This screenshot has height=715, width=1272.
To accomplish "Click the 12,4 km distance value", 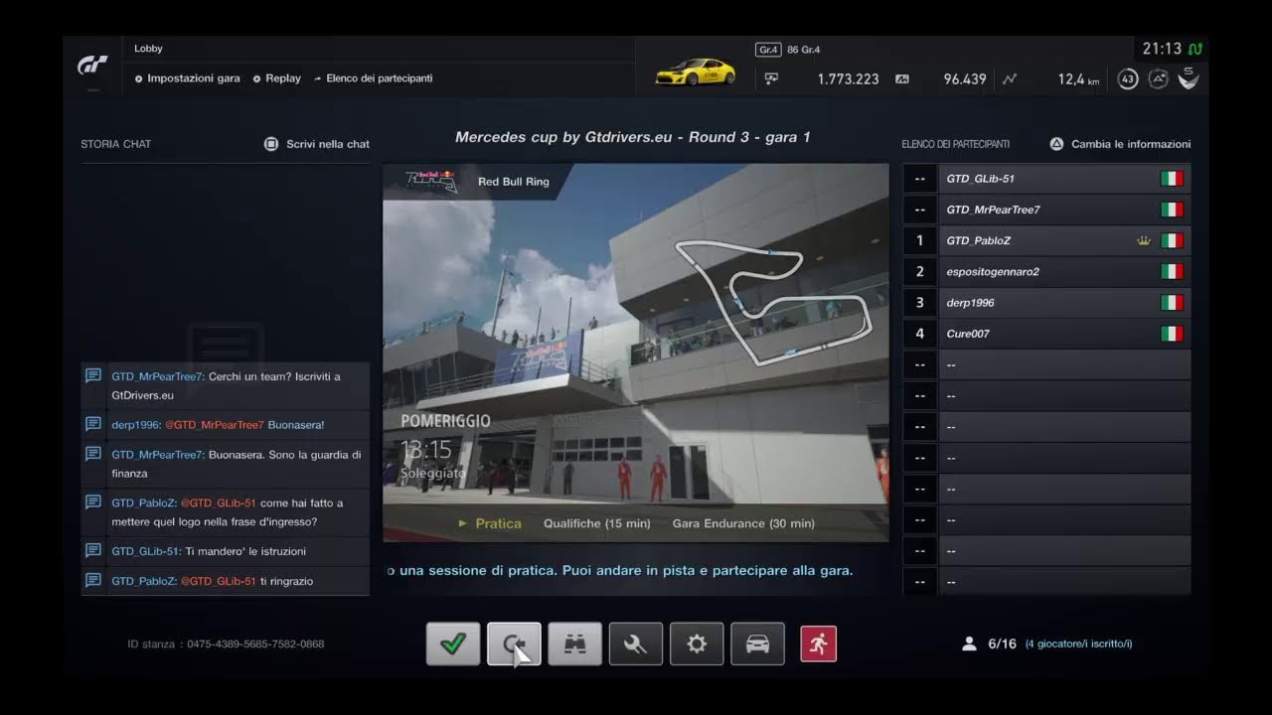I will [x=1078, y=79].
